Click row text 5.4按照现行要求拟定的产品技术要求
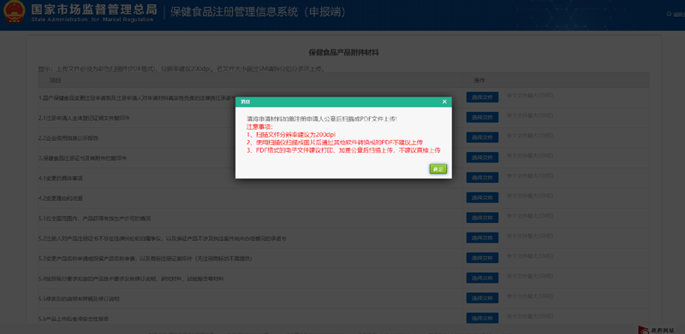The width and height of the screenshot is (685, 334). 131,278
